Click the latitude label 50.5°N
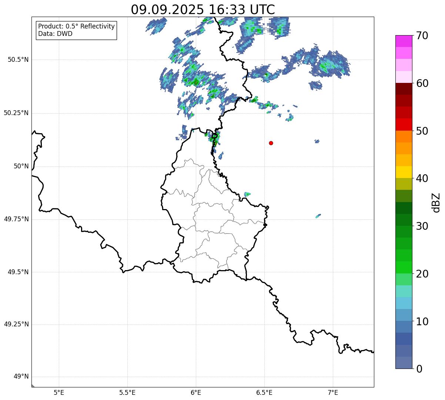 tap(18, 60)
